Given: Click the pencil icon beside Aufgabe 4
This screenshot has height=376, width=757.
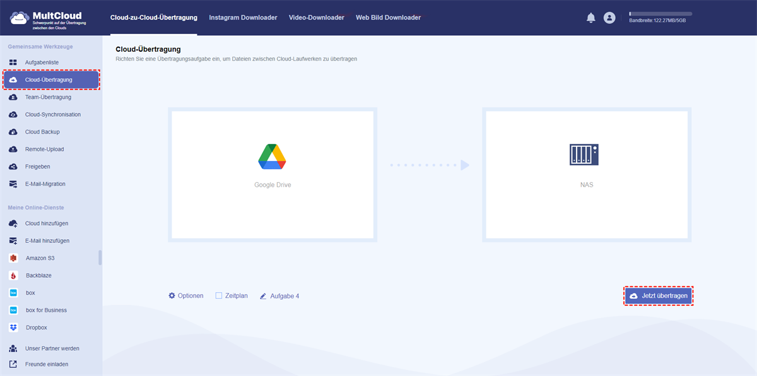Looking at the screenshot, I should coord(263,296).
